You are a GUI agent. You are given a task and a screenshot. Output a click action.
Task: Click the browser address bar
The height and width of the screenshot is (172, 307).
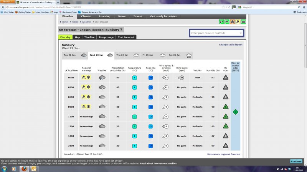(x=116, y=7)
